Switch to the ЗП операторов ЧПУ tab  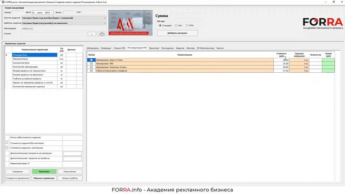137,48
